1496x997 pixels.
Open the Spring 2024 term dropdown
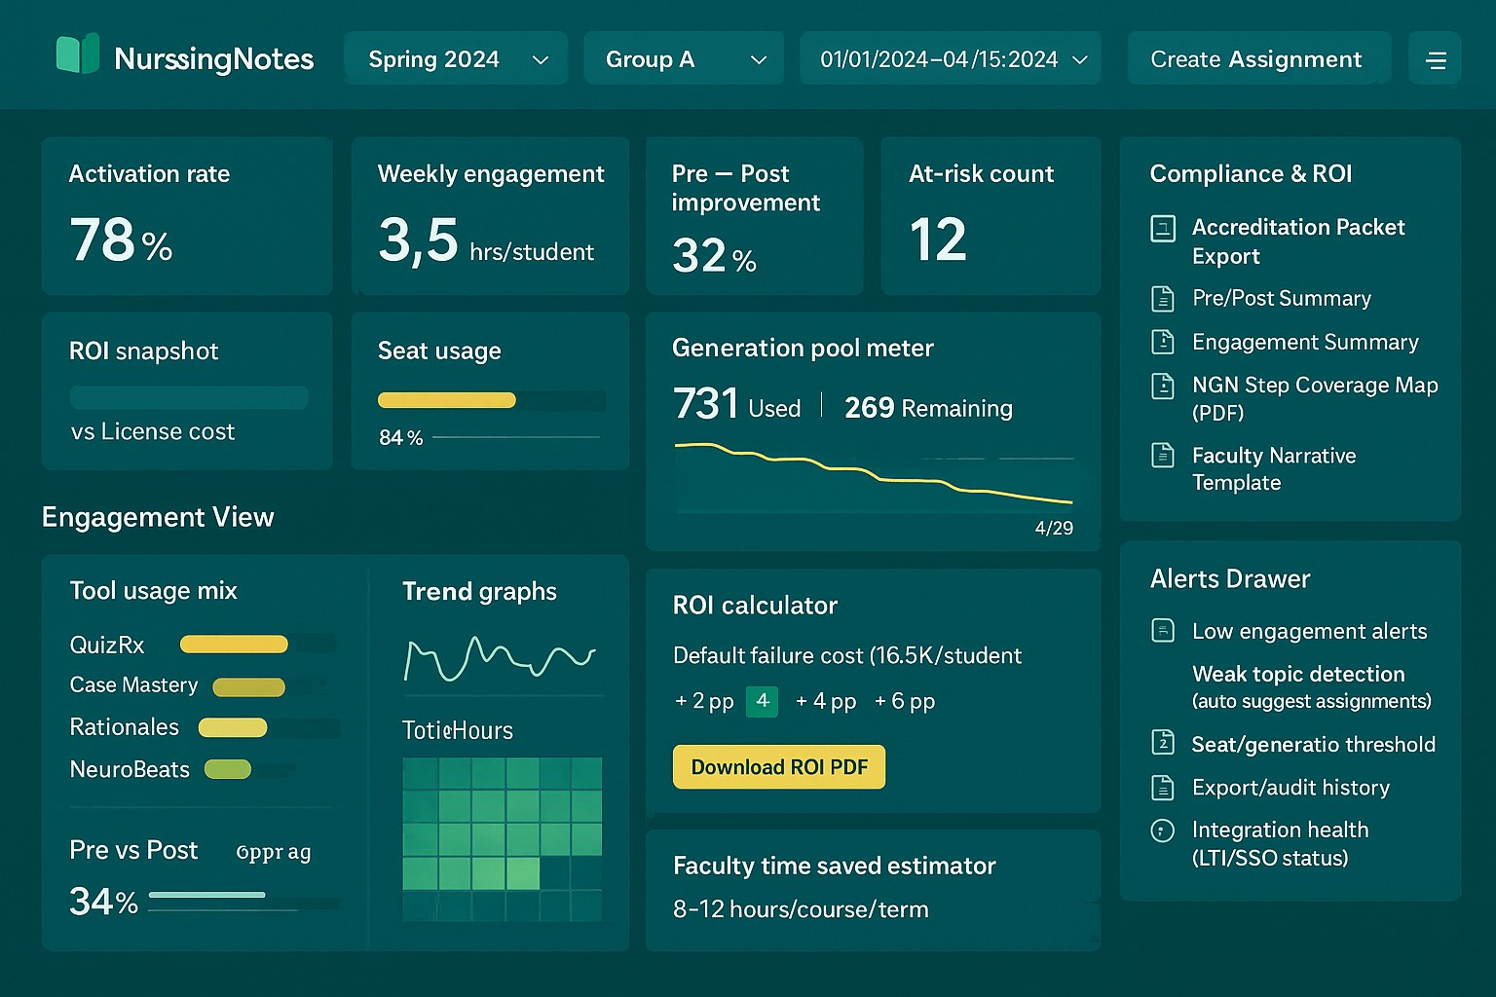[x=455, y=58]
